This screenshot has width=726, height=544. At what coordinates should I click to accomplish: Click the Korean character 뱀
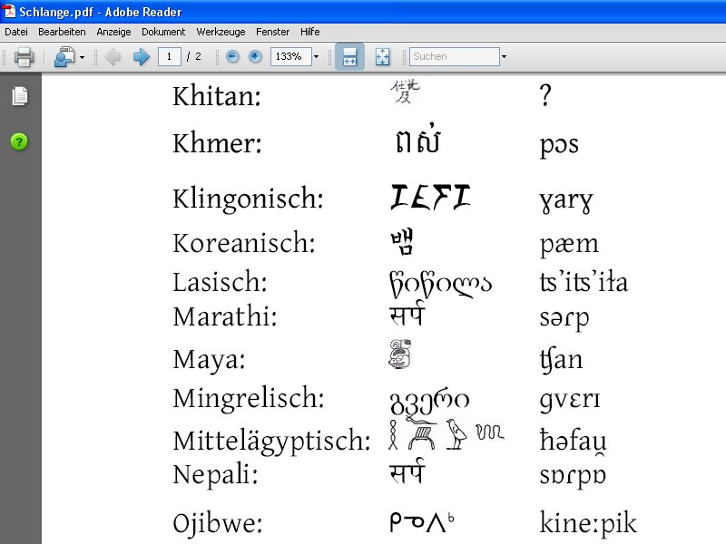point(401,241)
